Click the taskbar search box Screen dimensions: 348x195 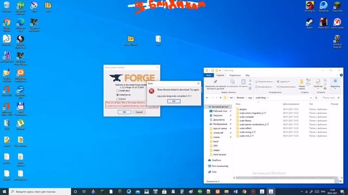pos(40,191)
